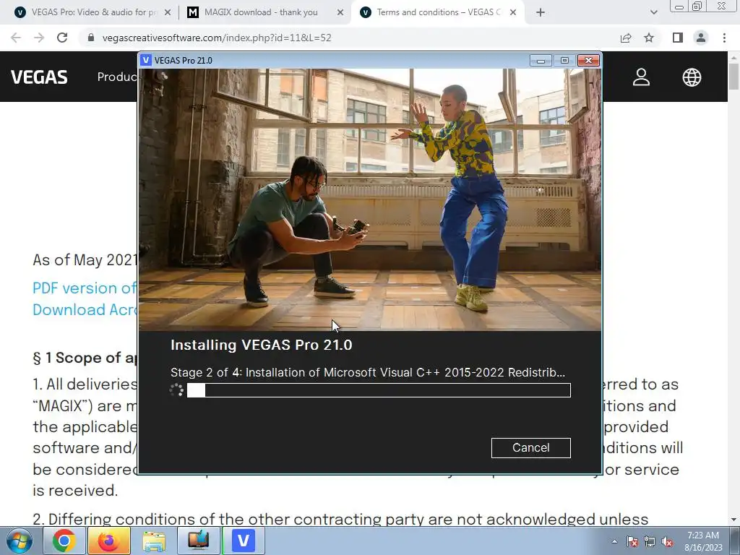Minimize the VEGAS Pro 21.0 installer window
This screenshot has height=555, width=740.
point(541,61)
